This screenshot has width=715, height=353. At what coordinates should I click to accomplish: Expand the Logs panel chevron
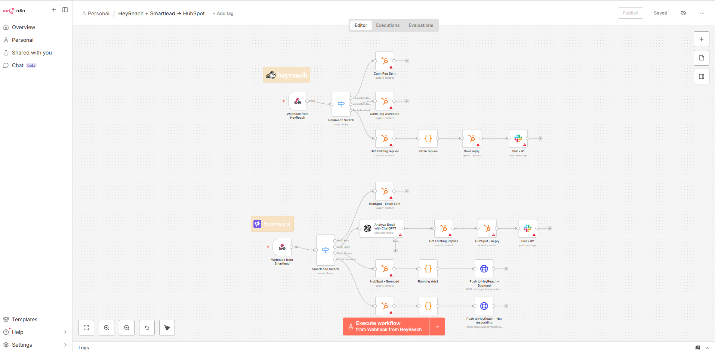[x=708, y=348]
